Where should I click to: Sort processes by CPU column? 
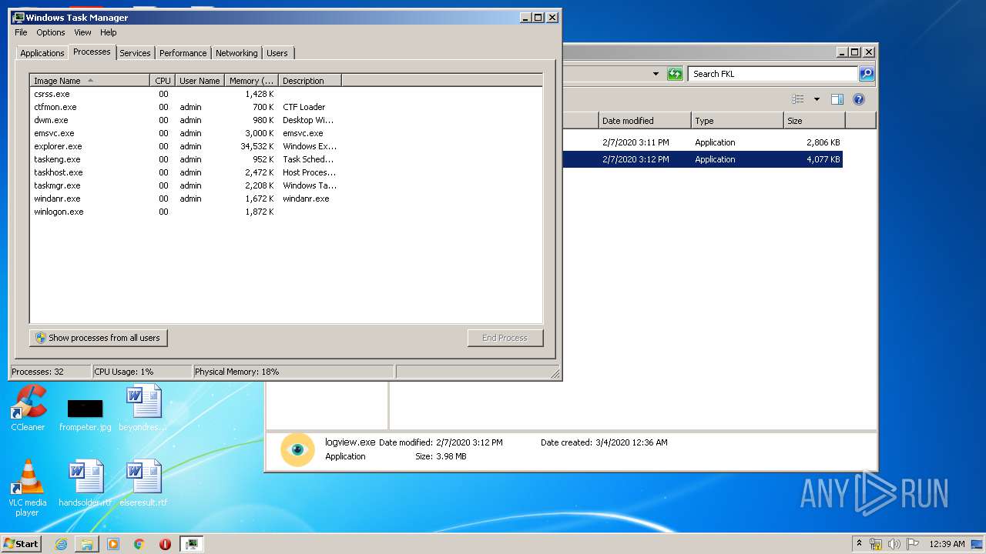(163, 81)
